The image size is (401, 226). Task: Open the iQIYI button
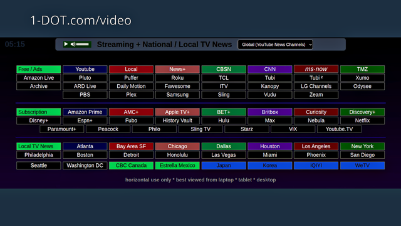coord(316,166)
